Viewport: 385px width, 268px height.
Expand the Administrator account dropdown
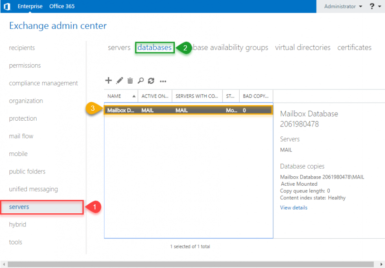point(343,6)
